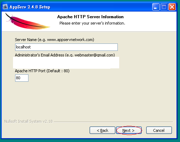Click the "Apache HTTP Server Information" heading
180x142 pixels.
pos(90,17)
